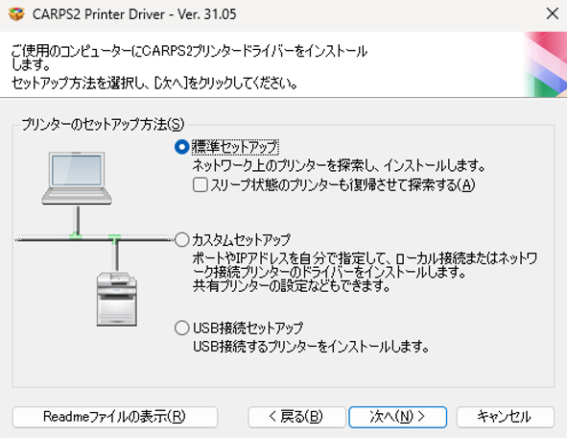
Task: Select the カスタムセットアップ radio button
Action: (x=181, y=239)
